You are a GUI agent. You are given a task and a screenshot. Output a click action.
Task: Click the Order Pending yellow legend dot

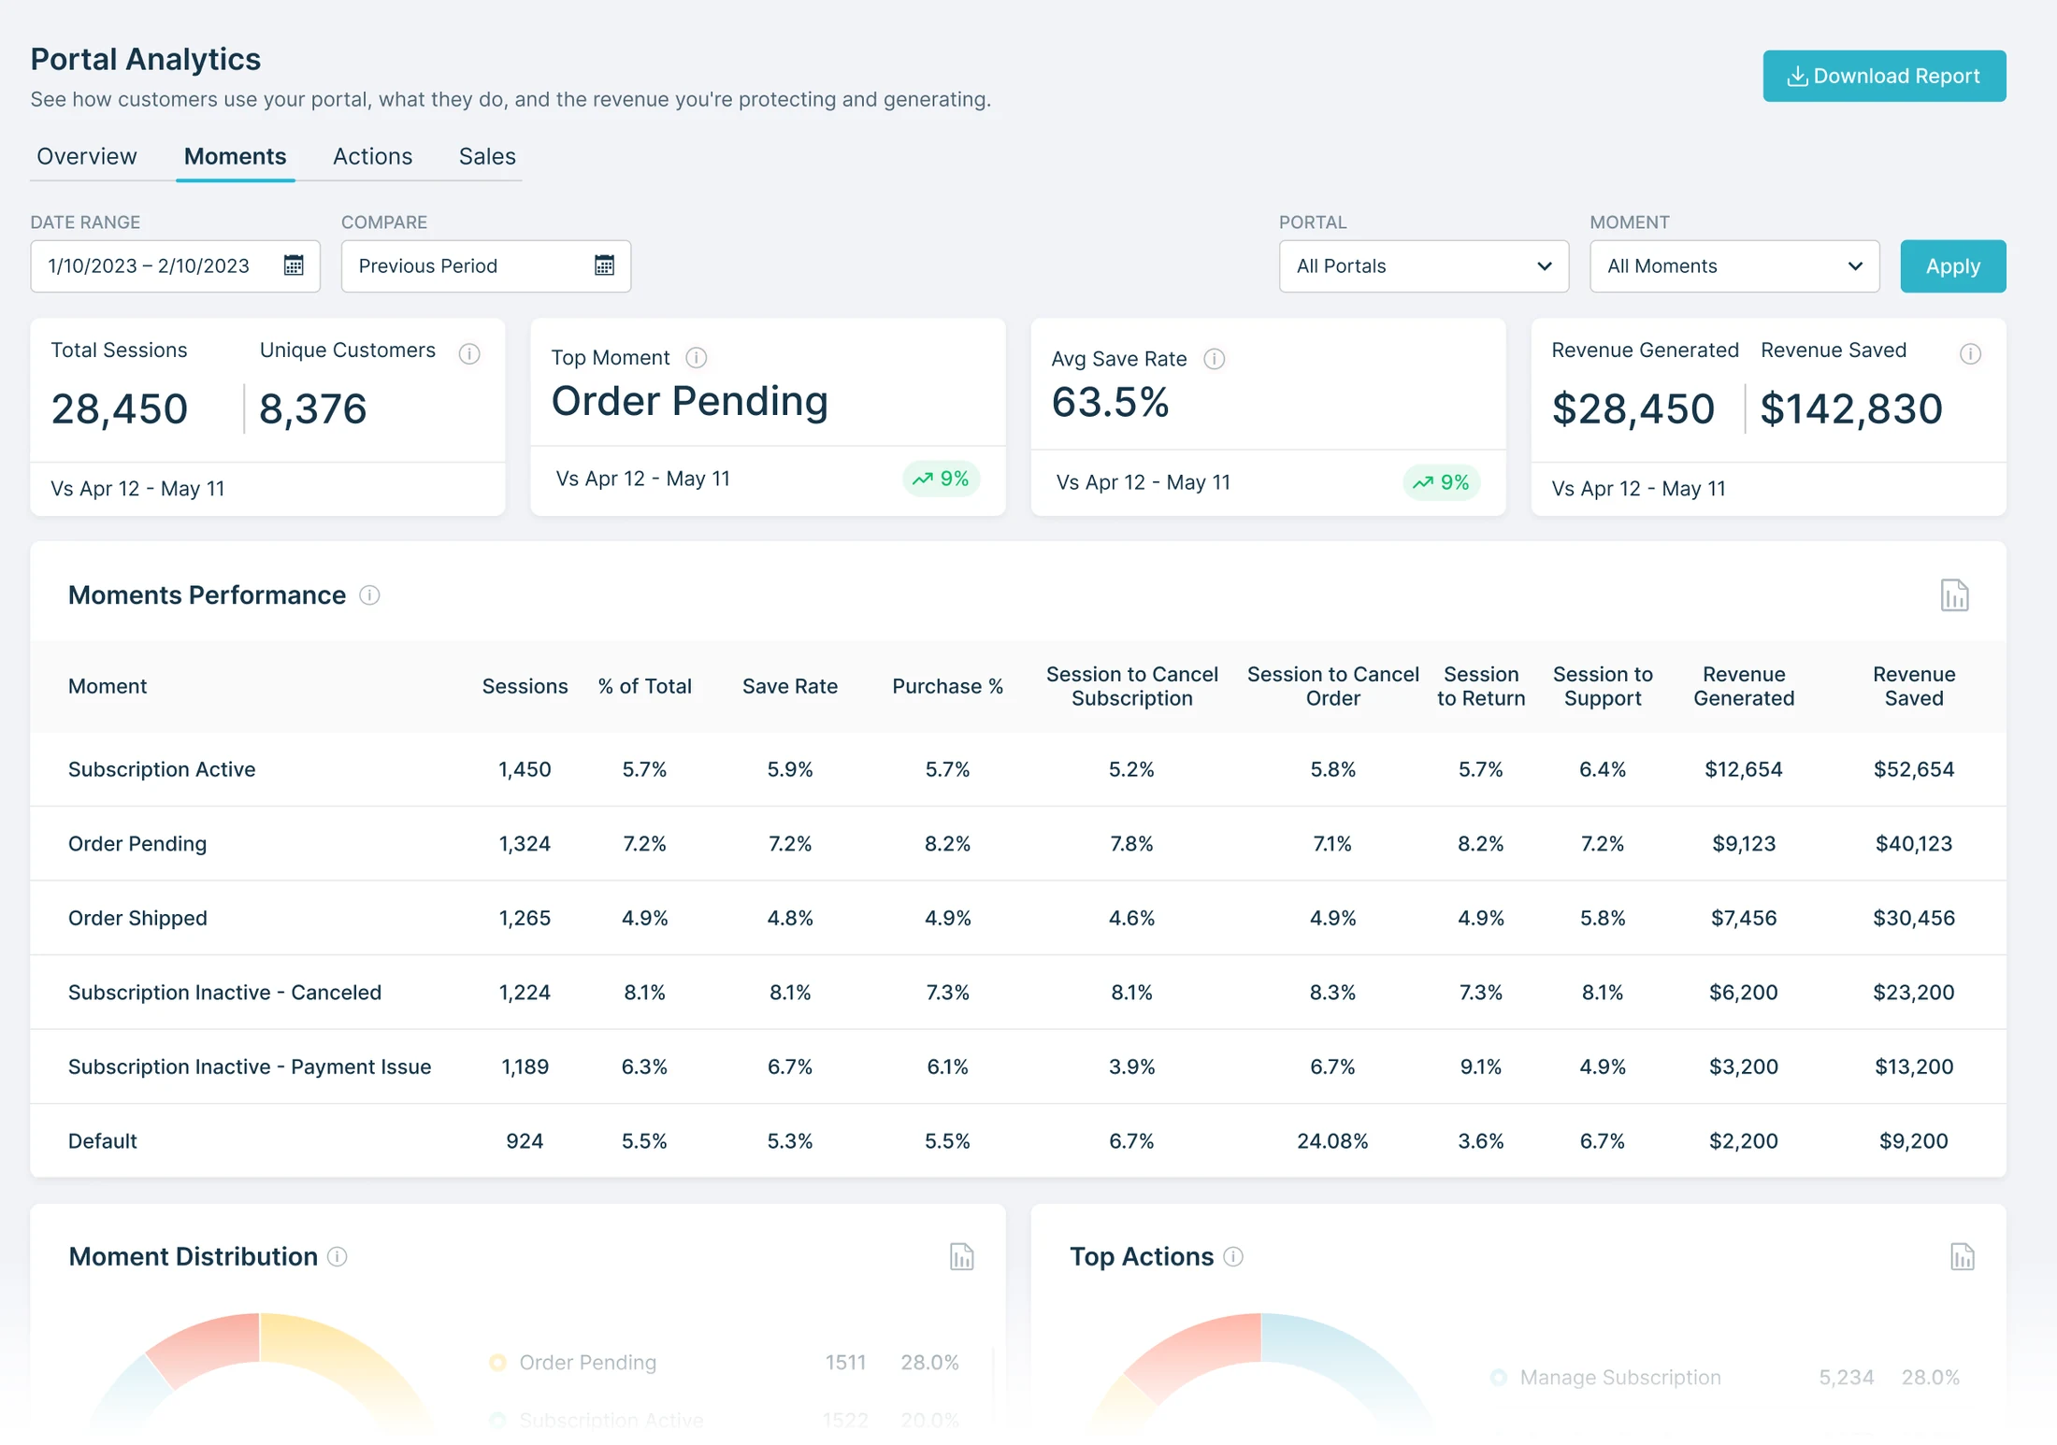(497, 1362)
